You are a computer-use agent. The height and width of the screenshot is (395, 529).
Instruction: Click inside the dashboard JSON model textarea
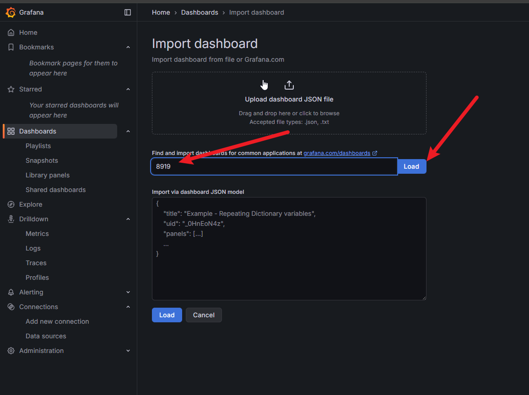tap(289, 249)
